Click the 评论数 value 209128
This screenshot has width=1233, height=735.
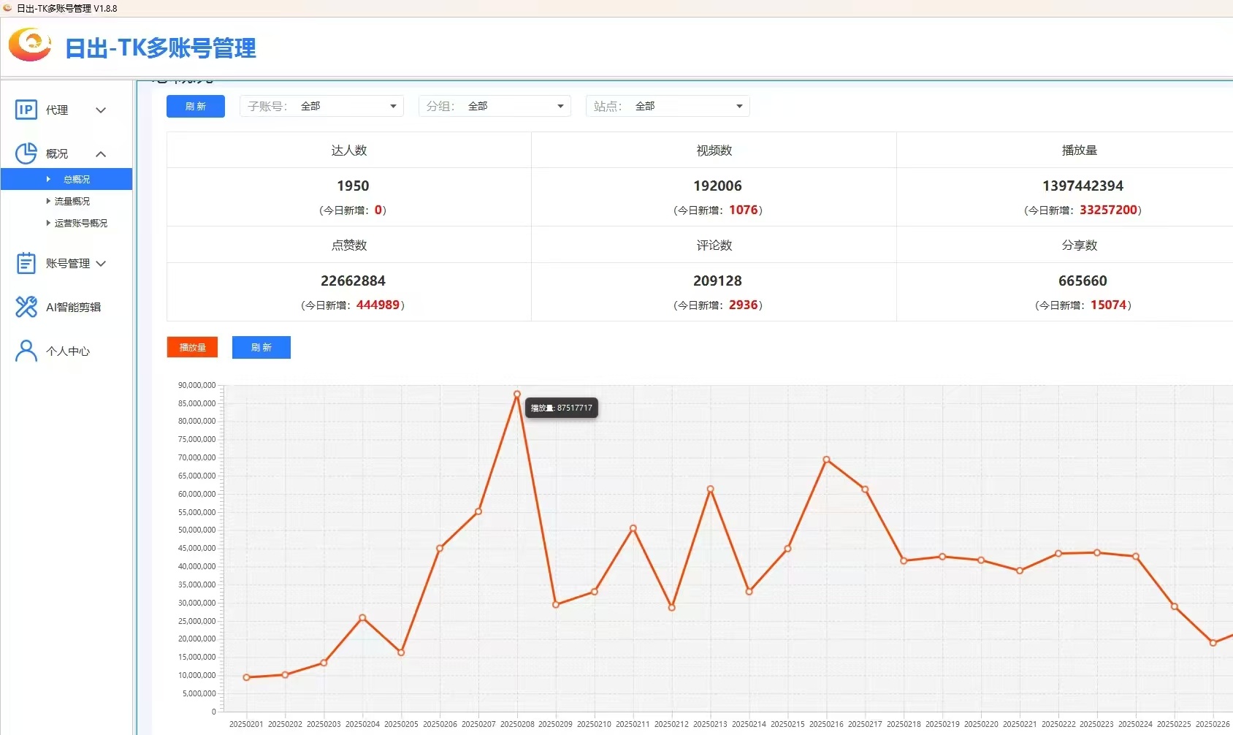[x=717, y=281]
